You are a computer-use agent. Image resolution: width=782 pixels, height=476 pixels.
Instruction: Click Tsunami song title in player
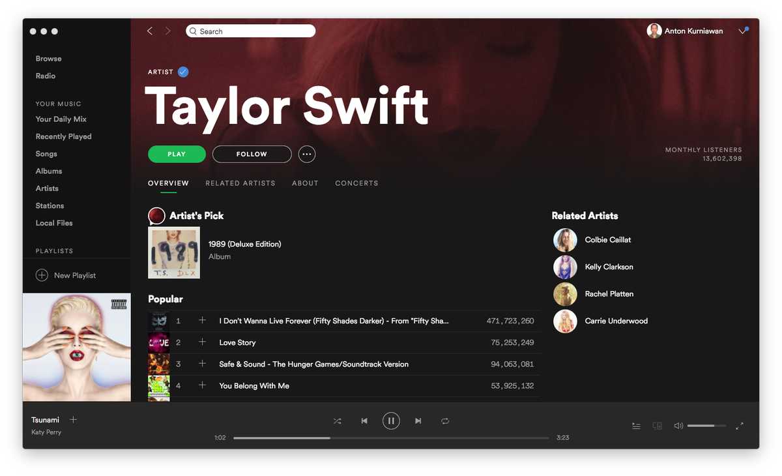[x=45, y=420]
